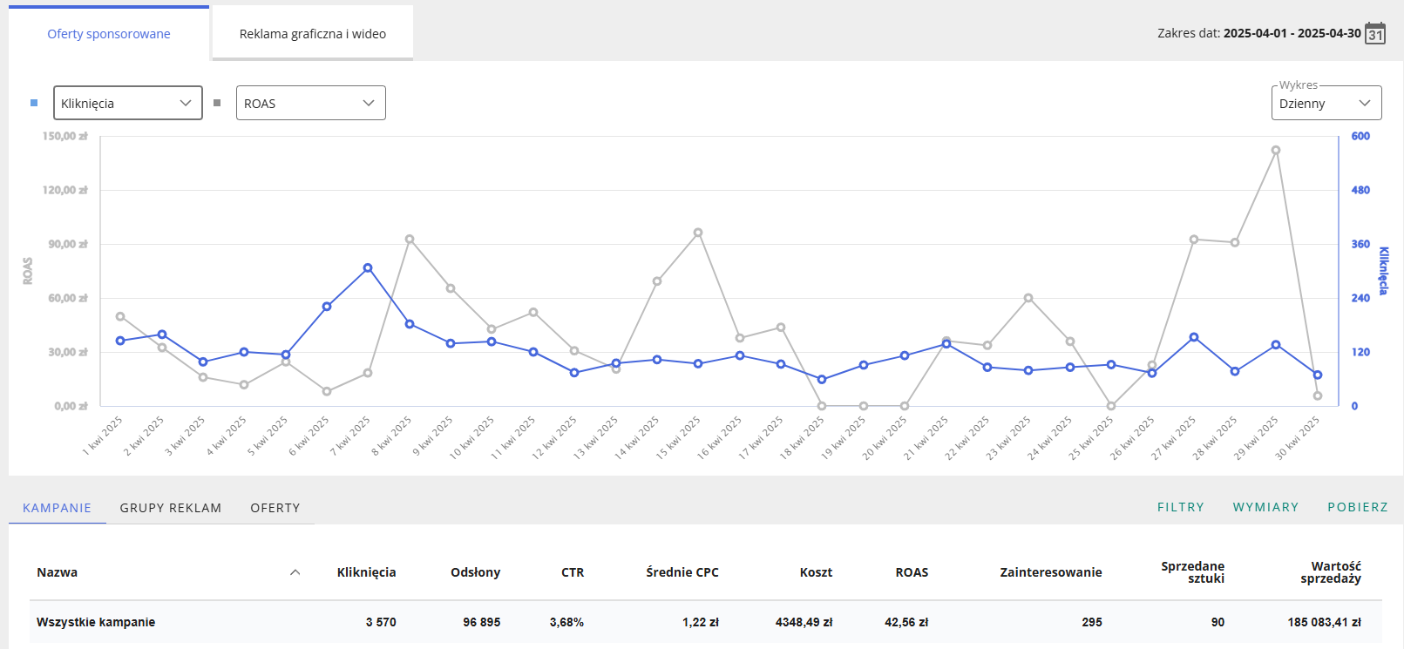Viewport: 1404px width, 649px height.
Task: Click the sort arrow next to Nazwa
Action: click(x=295, y=572)
